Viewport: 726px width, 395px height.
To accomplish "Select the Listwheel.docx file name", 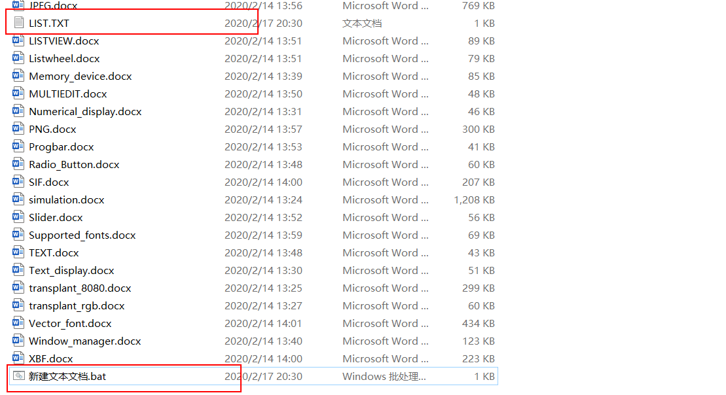I will 64,58.
